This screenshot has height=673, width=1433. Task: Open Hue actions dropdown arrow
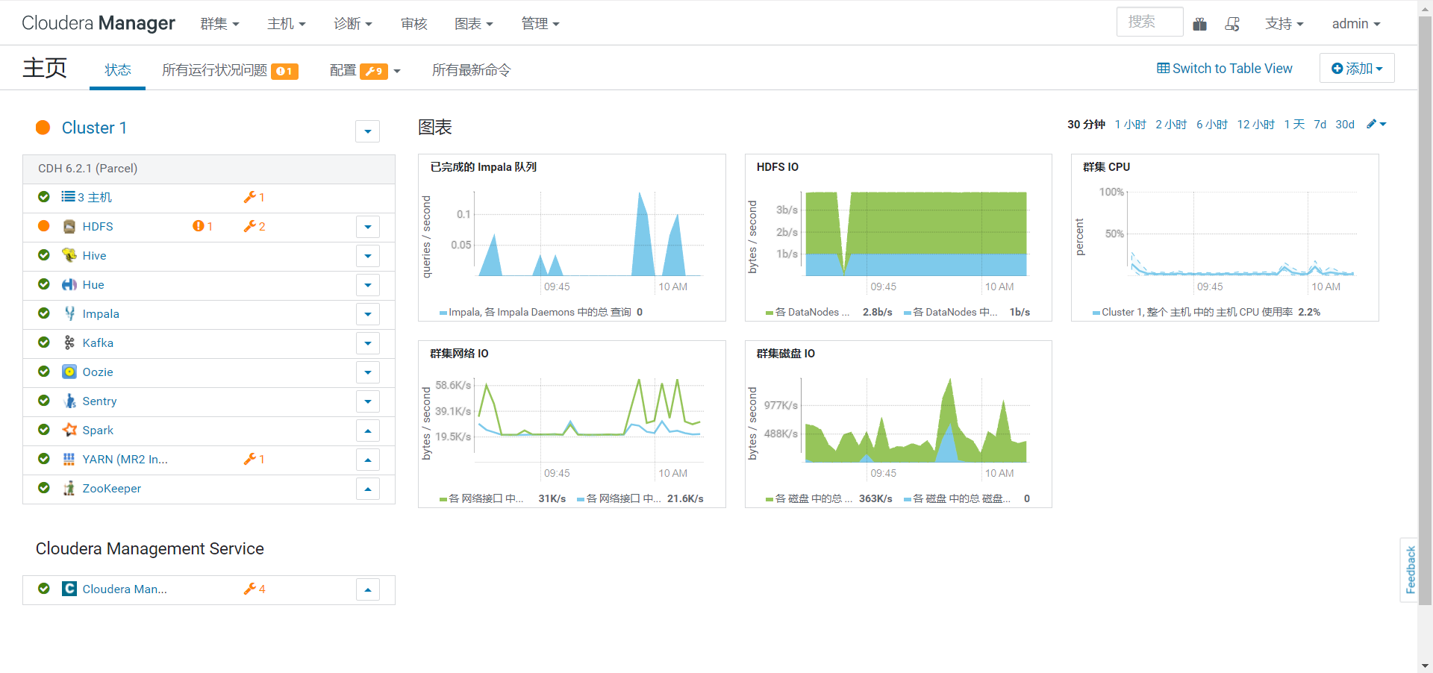(368, 285)
